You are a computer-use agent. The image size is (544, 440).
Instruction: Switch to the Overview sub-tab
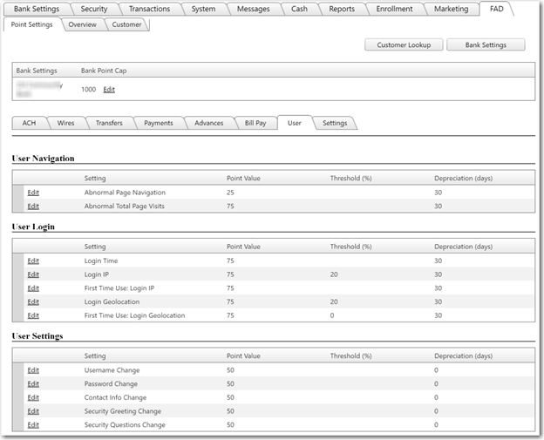point(83,24)
